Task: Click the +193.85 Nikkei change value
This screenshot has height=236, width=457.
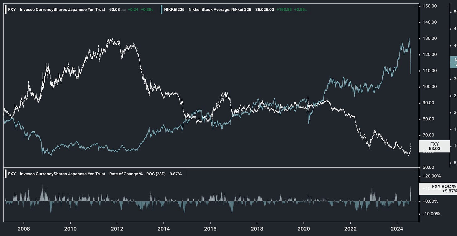Action: coord(284,10)
